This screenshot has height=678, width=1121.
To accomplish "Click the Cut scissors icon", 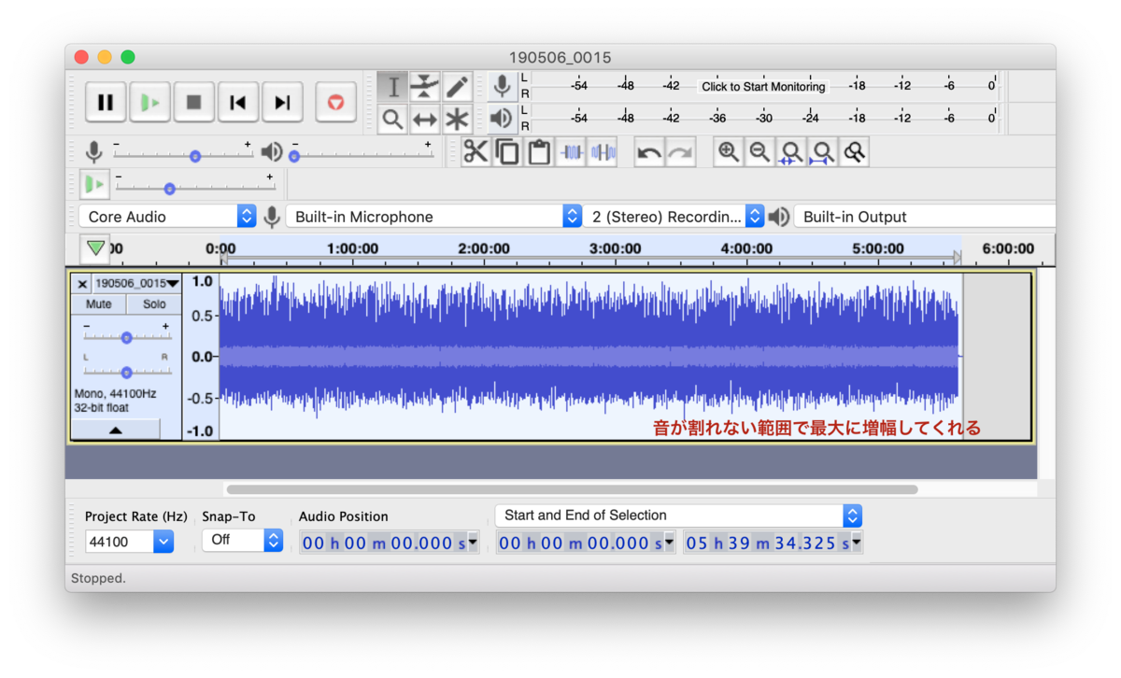I will click(x=475, y=151).
